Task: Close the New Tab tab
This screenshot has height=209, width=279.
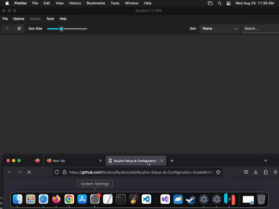Action: [x=101, y=161]
